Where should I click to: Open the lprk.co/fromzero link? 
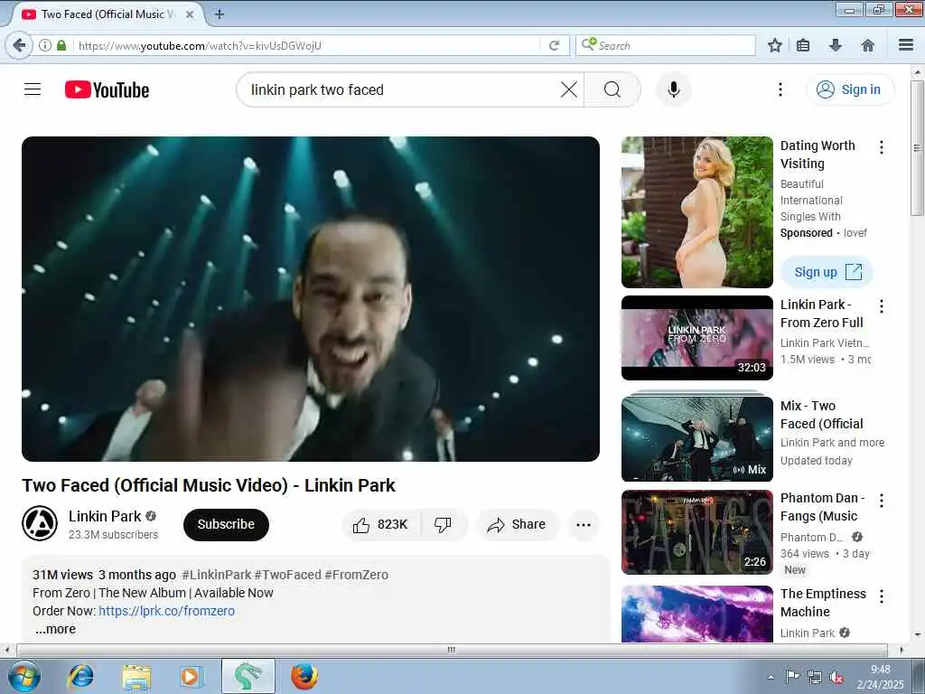pos(166,611)
